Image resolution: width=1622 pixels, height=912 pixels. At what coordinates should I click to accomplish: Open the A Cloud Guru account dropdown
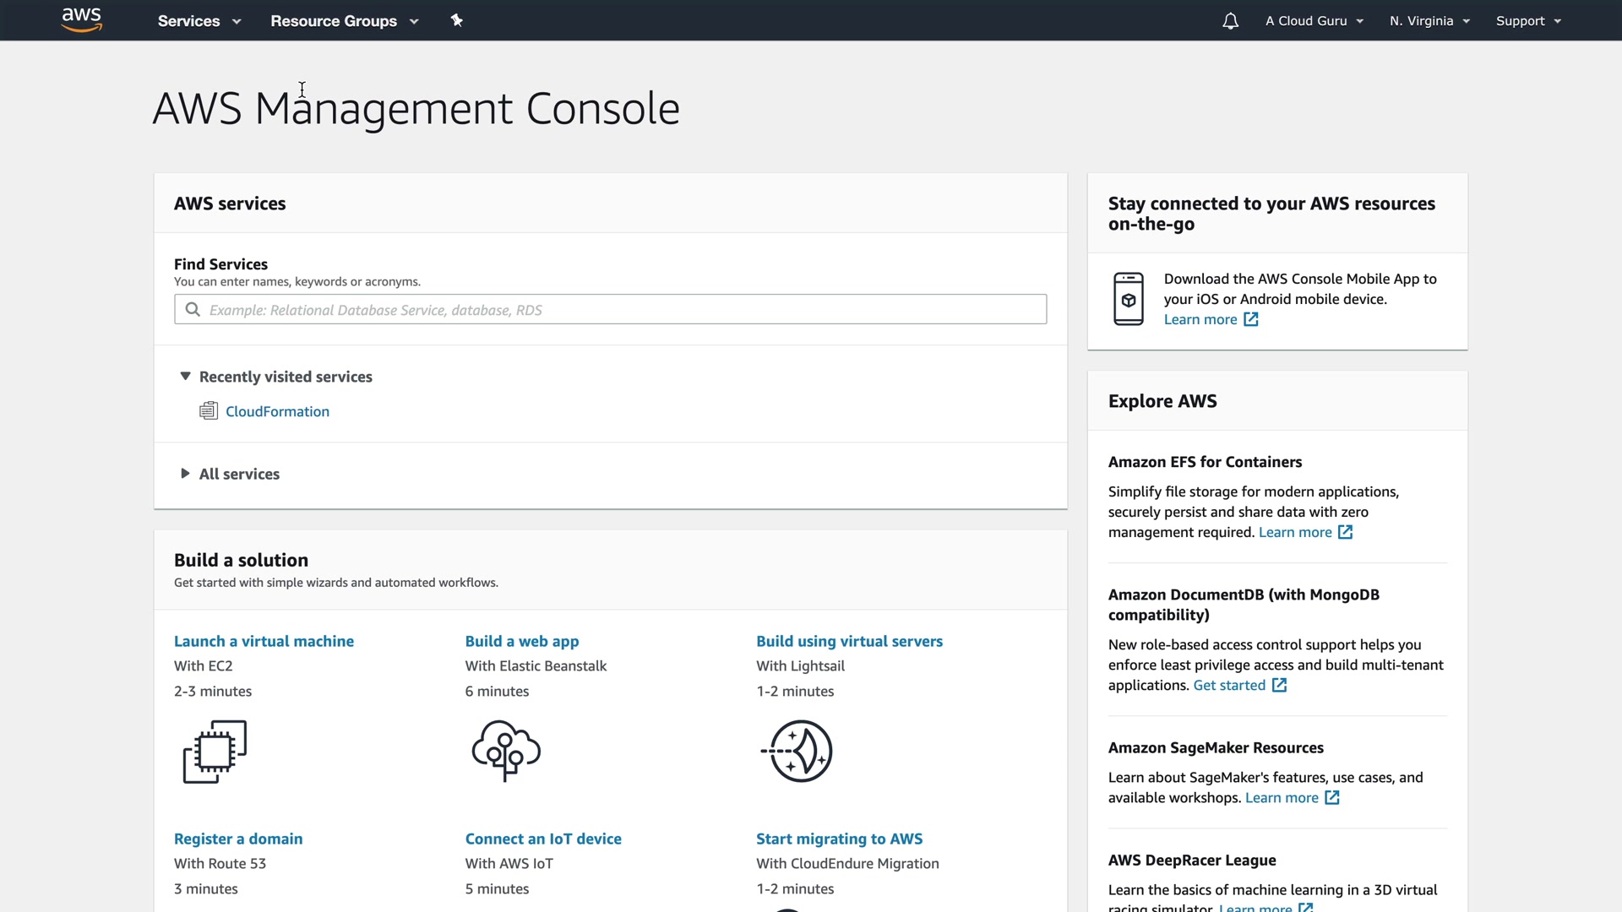coord(1314,21)
